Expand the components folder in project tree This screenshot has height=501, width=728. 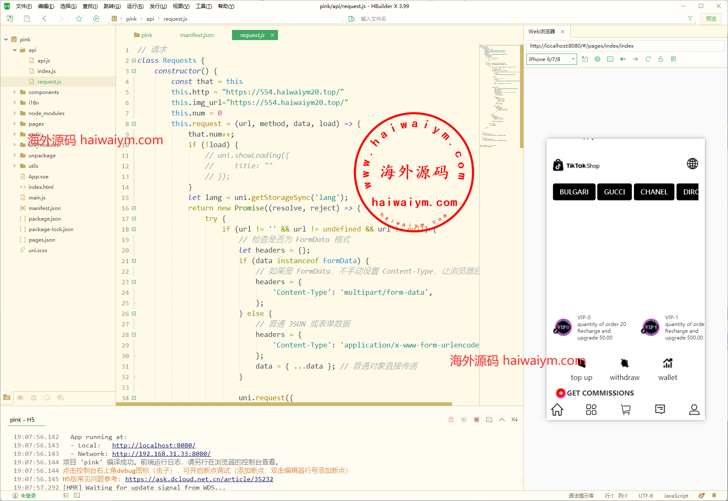coord(14,92)
